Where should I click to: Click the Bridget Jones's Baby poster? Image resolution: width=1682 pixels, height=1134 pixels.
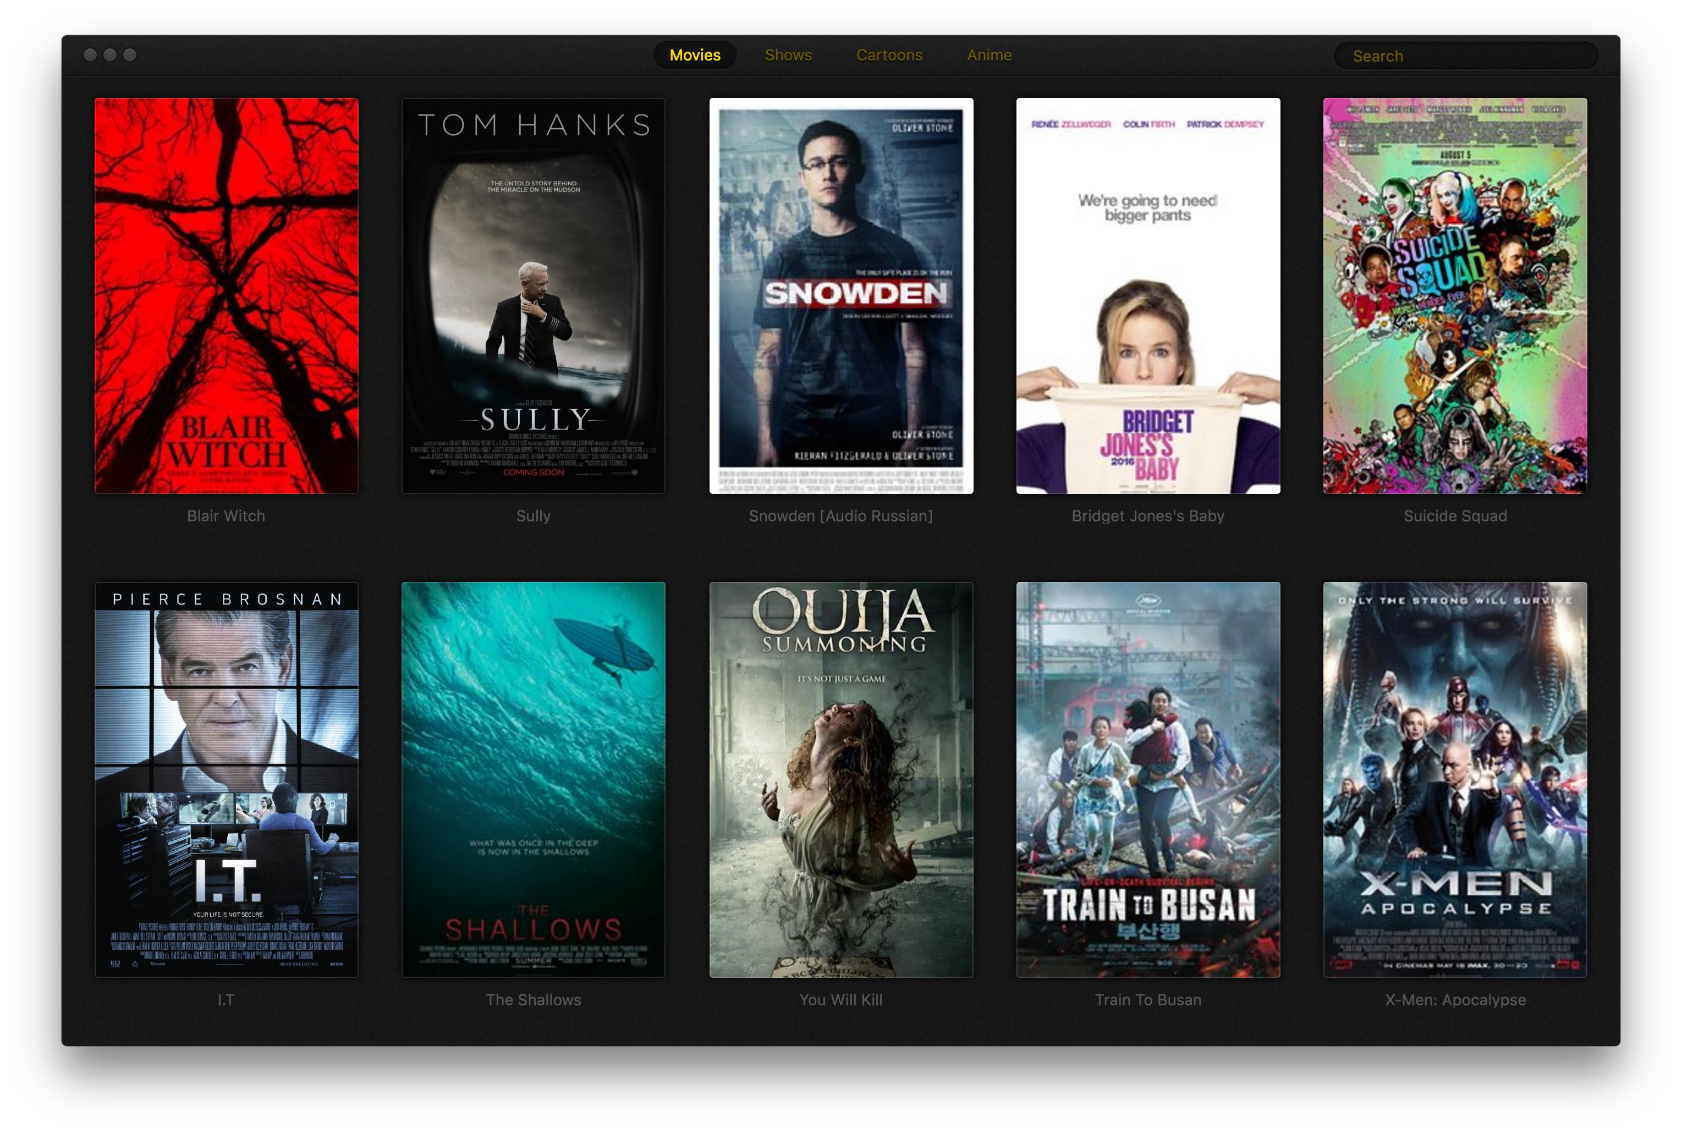1147,295
